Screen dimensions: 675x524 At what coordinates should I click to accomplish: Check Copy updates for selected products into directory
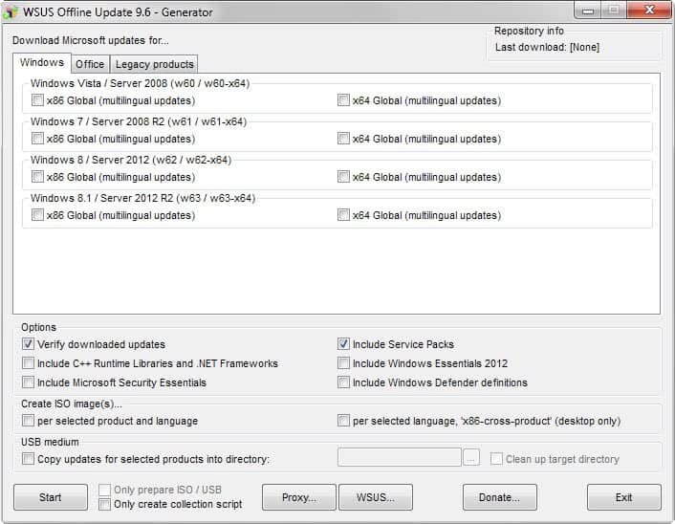point(28,459)
